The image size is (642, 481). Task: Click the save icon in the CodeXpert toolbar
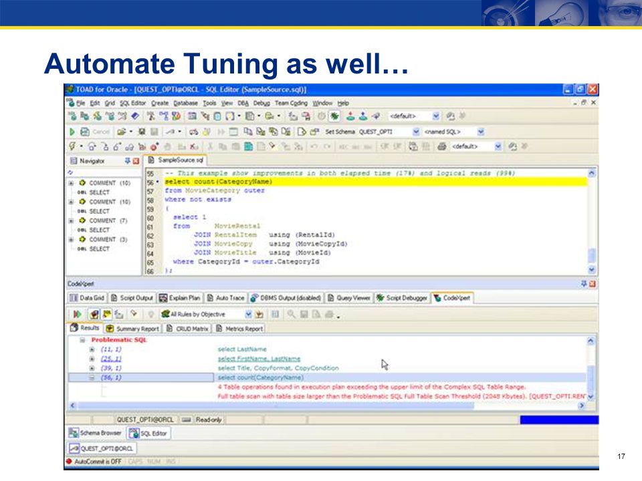pyautogui.click(x=304, y=314)
